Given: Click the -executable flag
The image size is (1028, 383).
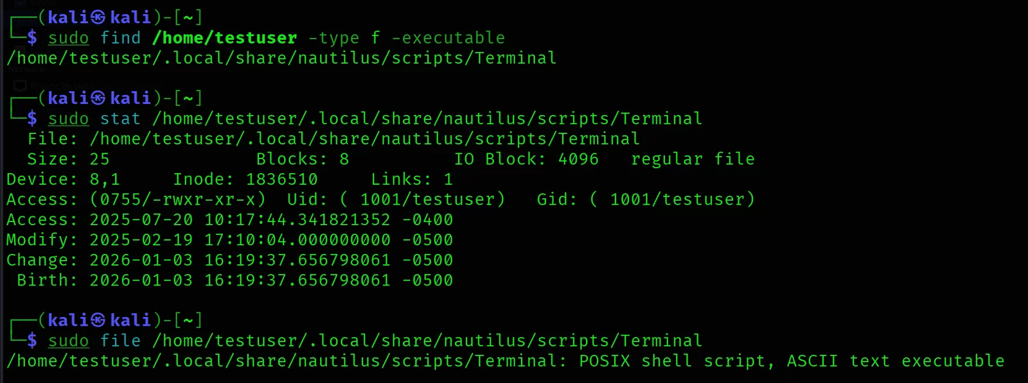Looking at the screenshot, I should pyautogui.click(x=448, y=38).
